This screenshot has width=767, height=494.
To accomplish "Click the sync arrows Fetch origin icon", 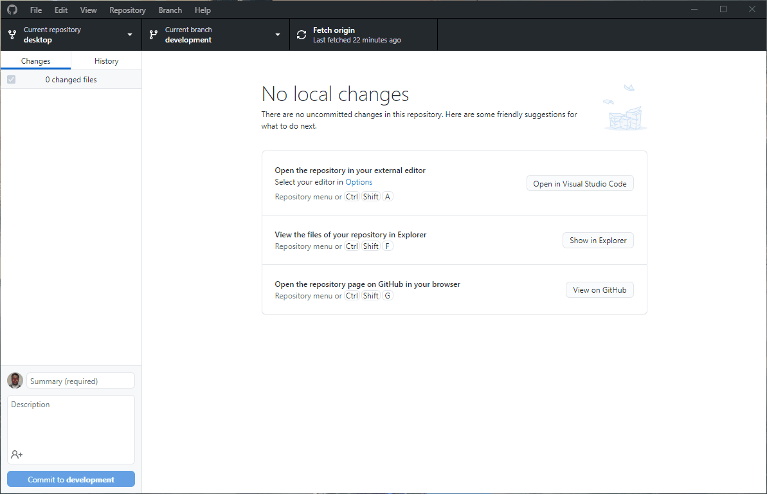I will coord(302,35).
